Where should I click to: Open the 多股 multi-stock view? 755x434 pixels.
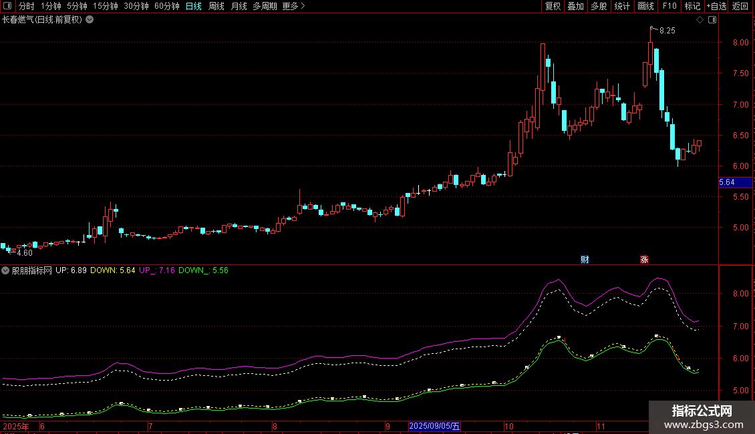click(599, 6)
